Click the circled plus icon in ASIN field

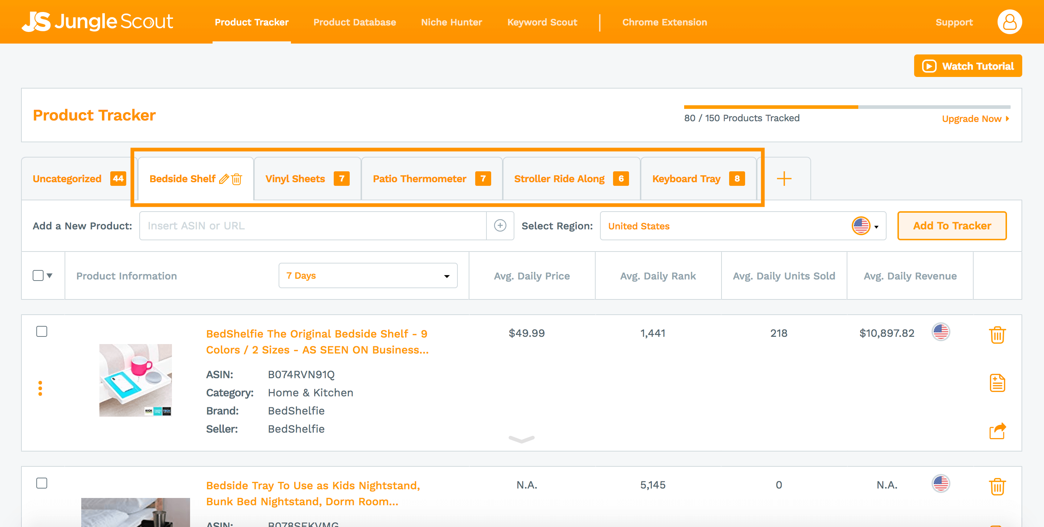[x=500, y=226]
